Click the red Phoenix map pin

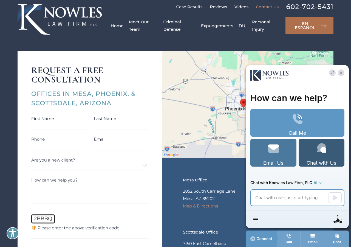click(243, 104)
